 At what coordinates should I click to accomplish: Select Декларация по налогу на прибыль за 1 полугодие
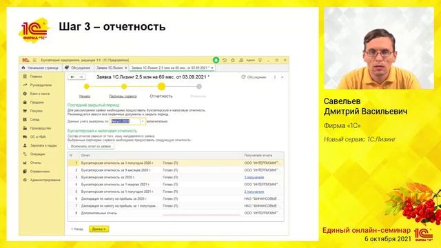(176, 206)
